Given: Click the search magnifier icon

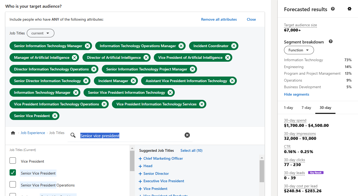Looking at the screenshot, I should (x=73, y=135).
